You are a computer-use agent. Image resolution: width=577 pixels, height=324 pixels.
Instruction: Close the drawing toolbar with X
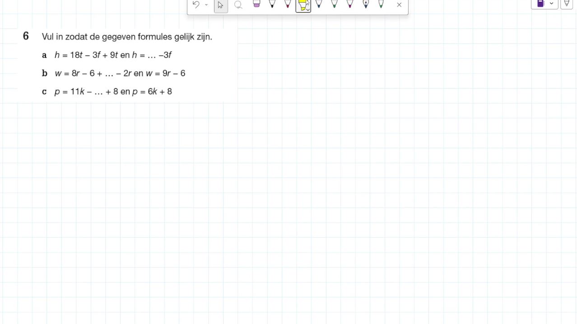point(399,5)
